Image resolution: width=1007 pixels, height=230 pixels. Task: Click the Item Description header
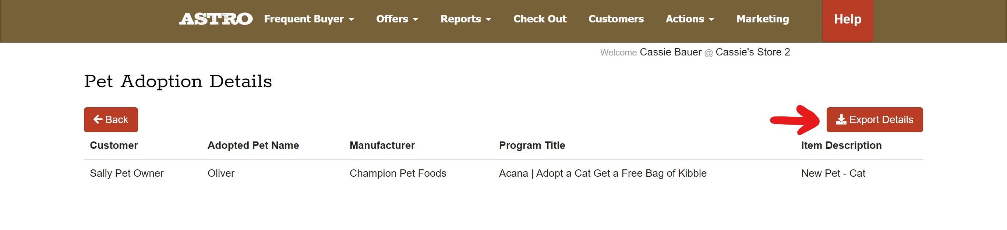(841, 145)
